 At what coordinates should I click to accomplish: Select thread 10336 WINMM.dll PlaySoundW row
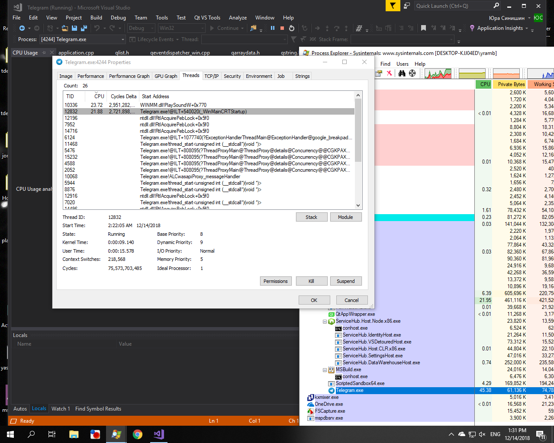click(209, 105)
